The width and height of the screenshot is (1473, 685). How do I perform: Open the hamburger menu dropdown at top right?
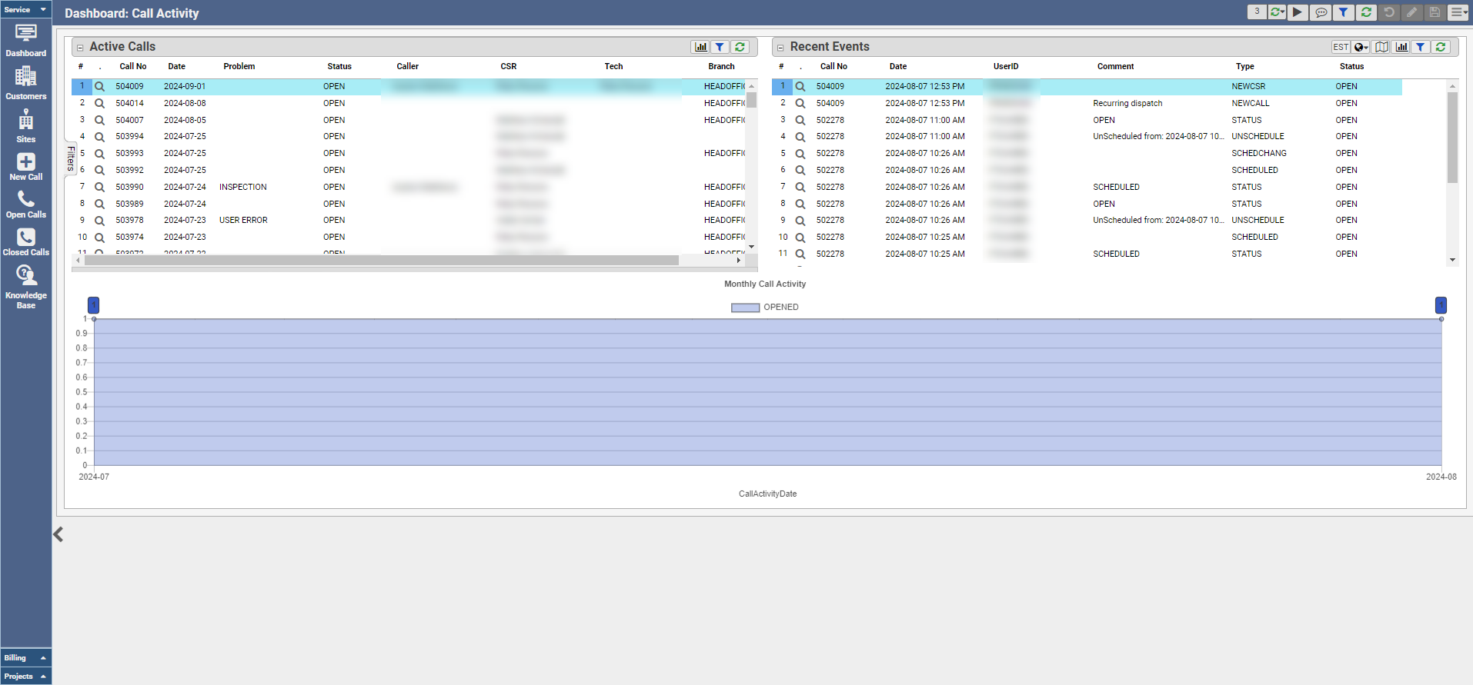[x=1458, y=12]
